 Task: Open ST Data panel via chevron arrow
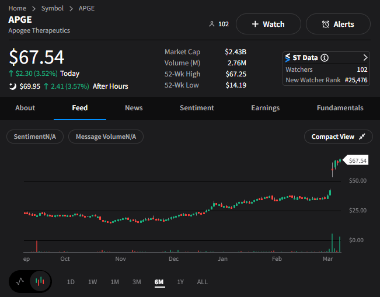click(365, 58)
